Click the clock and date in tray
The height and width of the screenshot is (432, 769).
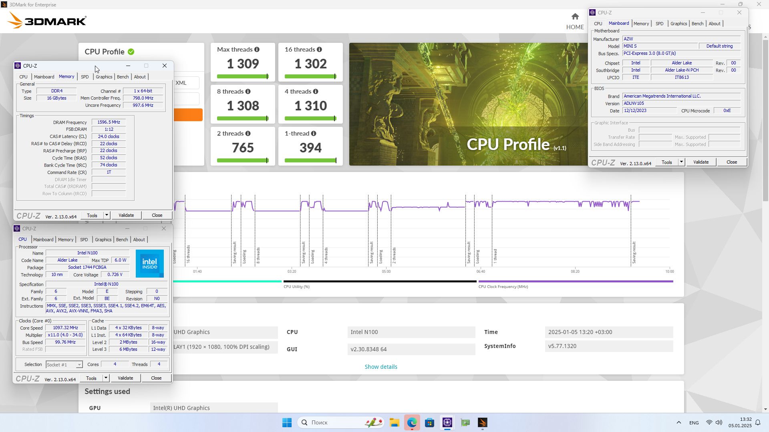[x=740, y=422]
